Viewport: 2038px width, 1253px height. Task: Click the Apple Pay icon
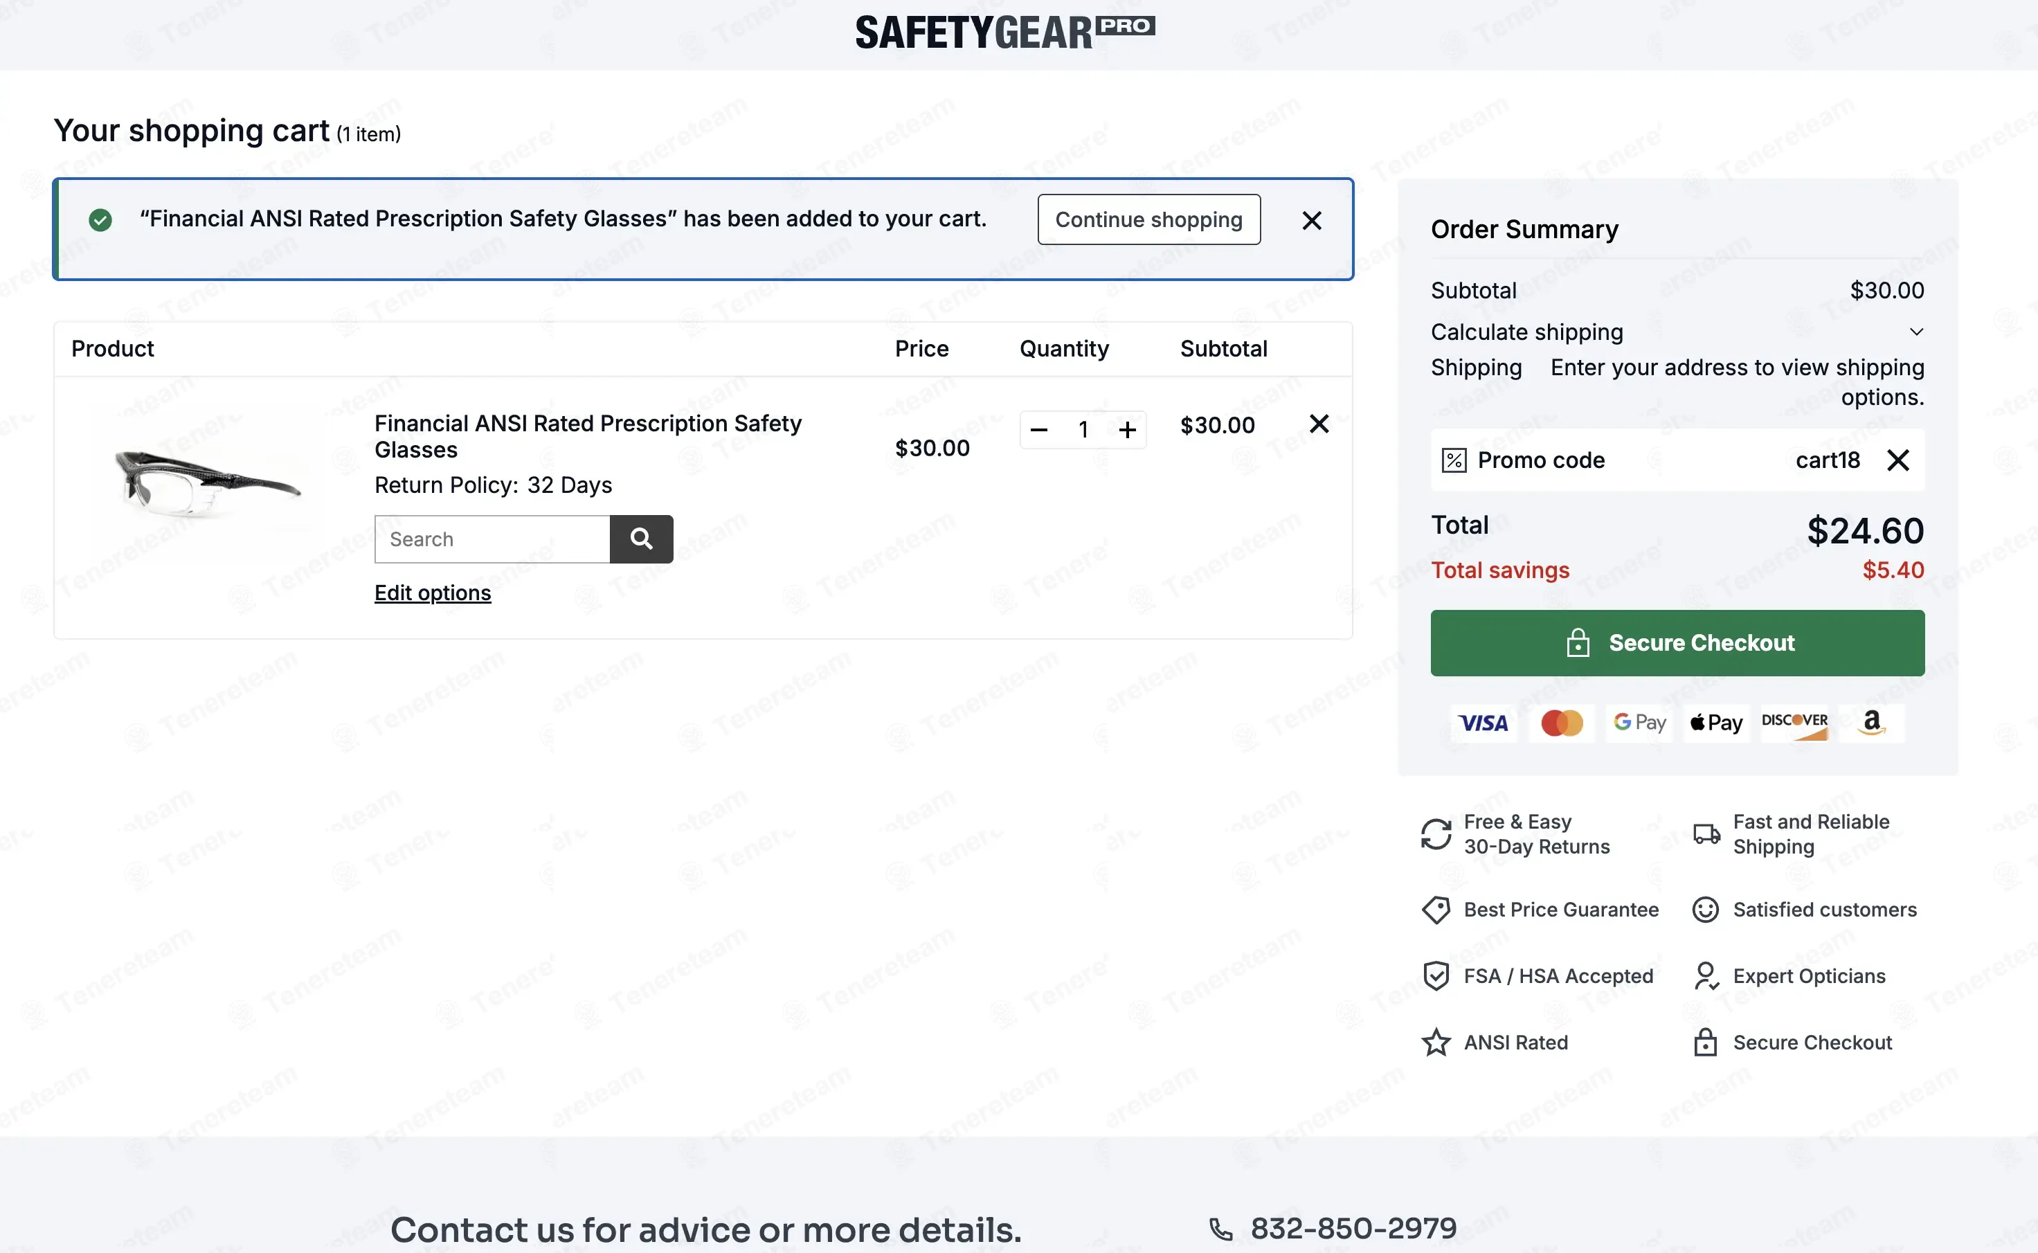(1717, 723)
